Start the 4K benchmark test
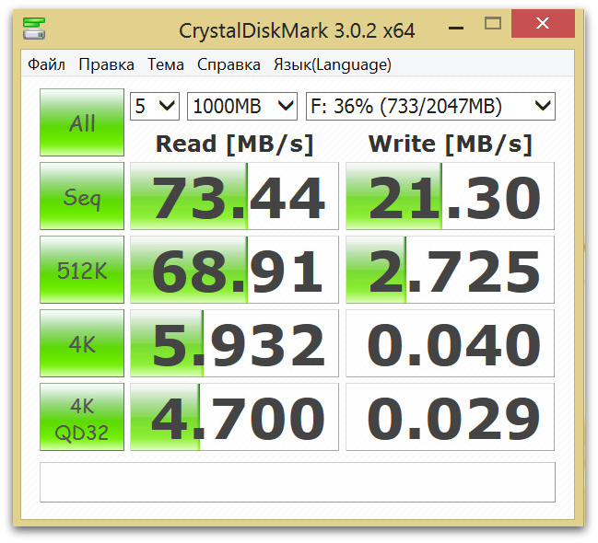The image size is (598, 543). point(82,343)
